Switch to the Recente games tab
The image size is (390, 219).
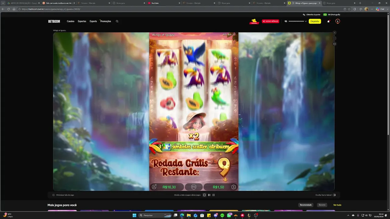(322, 205)
